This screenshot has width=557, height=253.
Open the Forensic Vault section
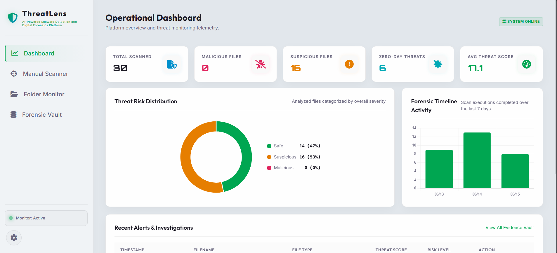click(42, 115)
